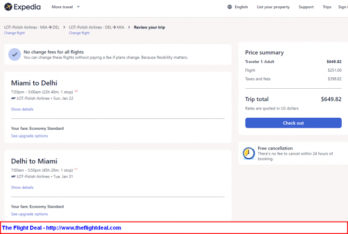Screen dimensions: 348x234
Task: Click Rates are quoted in US dollars
Action: pos(272,108)
